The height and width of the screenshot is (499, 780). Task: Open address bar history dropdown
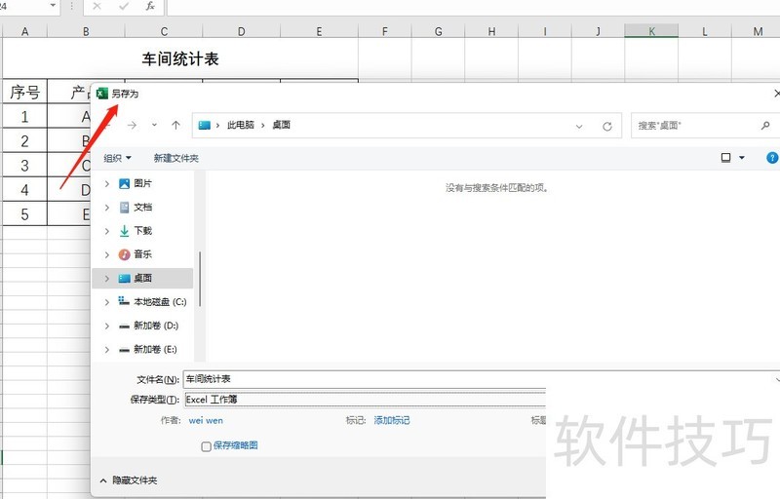pyautogui.click(x=579, y=127)
